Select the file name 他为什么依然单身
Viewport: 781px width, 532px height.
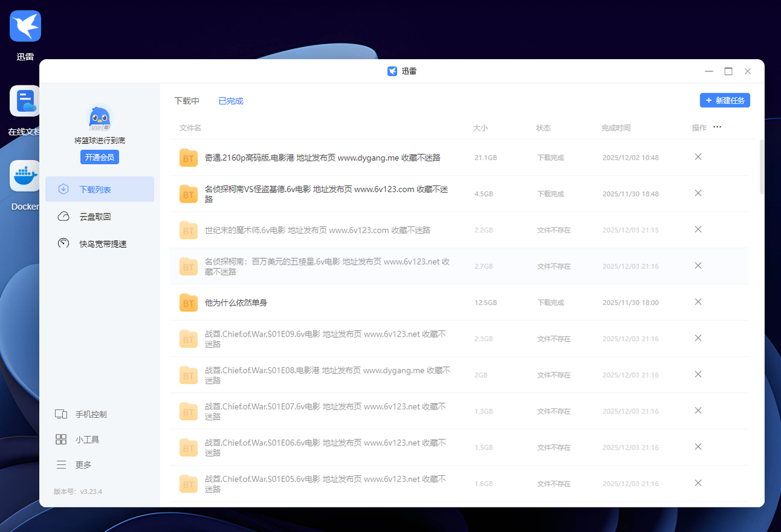pyautogui.click(x=236, y=303)
